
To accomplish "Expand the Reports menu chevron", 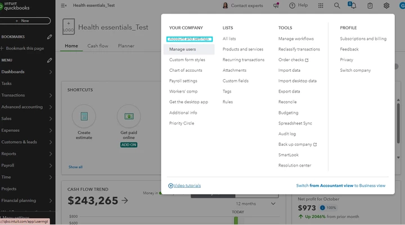I will click(x=51, y=154).
